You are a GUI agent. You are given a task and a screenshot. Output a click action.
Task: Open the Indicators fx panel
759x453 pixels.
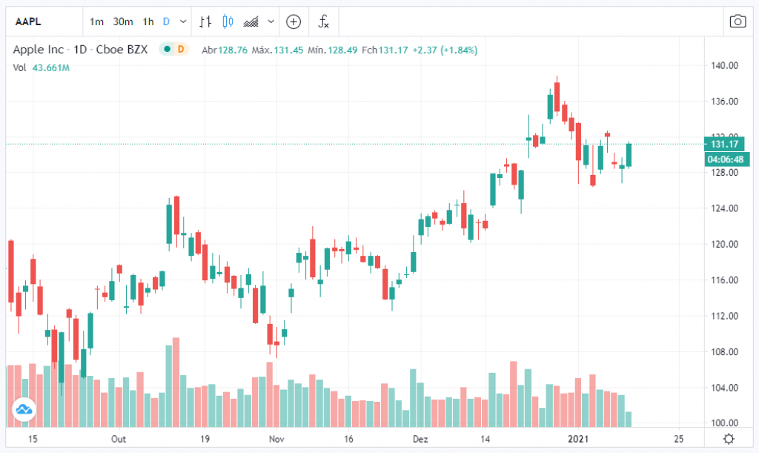coord(324,22)
